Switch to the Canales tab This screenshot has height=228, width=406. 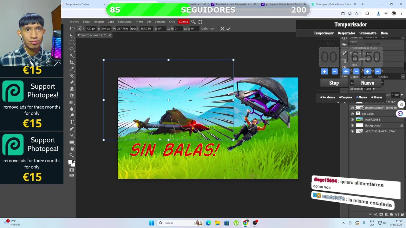367,77
